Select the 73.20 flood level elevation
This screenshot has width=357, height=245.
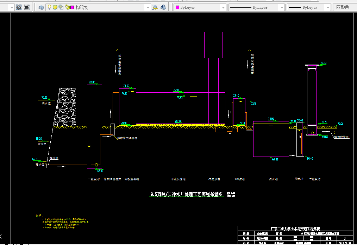point(44,98)
